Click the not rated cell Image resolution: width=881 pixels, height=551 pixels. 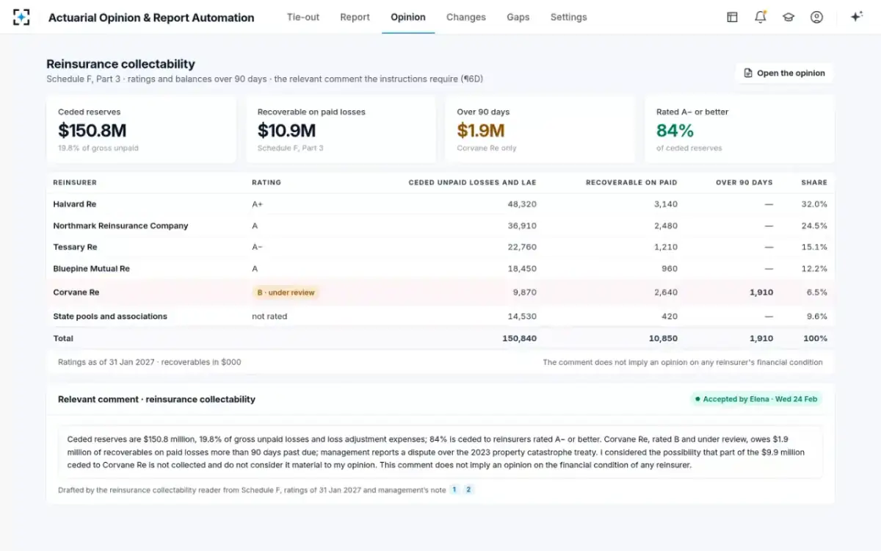point(269,317)
